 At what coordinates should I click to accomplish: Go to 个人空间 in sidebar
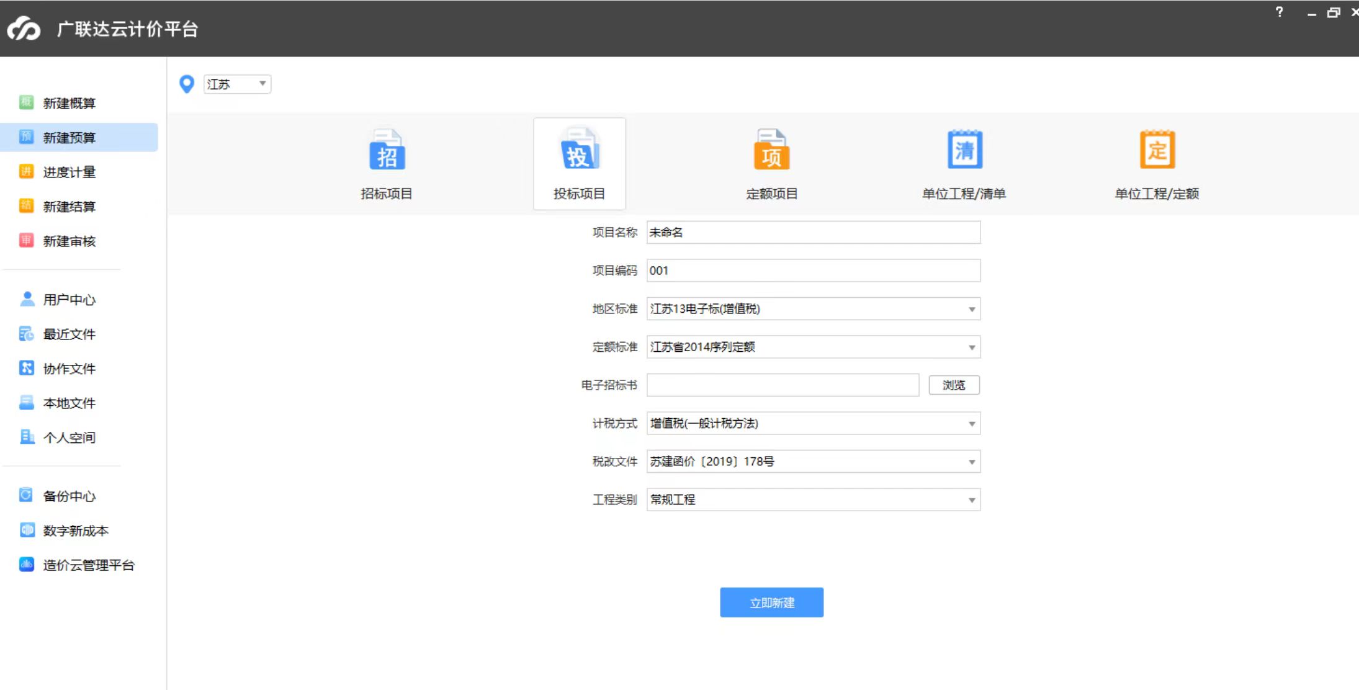pyautogui.click(x=70, y=437)
